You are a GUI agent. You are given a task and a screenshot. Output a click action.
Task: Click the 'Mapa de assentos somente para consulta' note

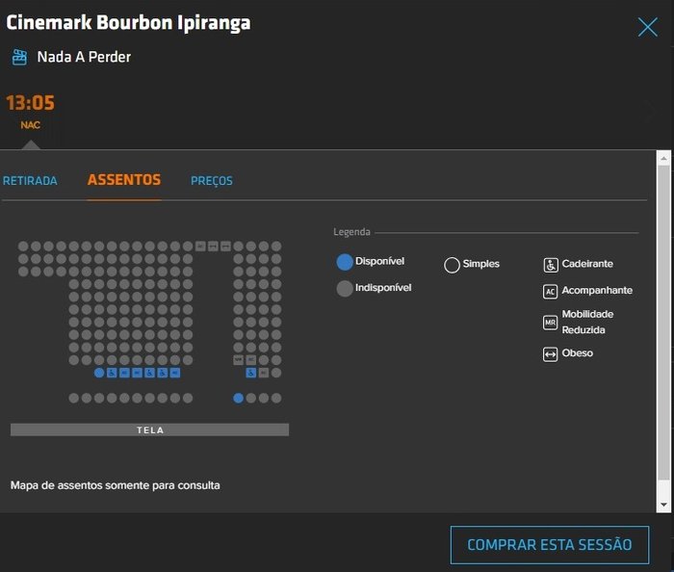point(116,485)
